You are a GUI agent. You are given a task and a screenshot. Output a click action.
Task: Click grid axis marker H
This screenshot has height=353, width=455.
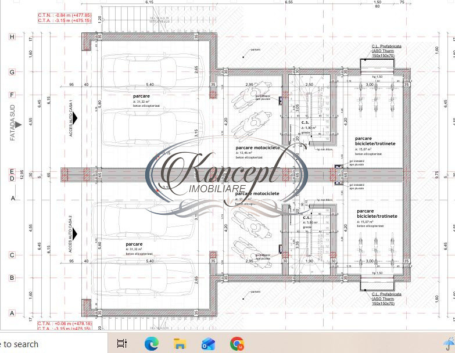coord(12,37)
